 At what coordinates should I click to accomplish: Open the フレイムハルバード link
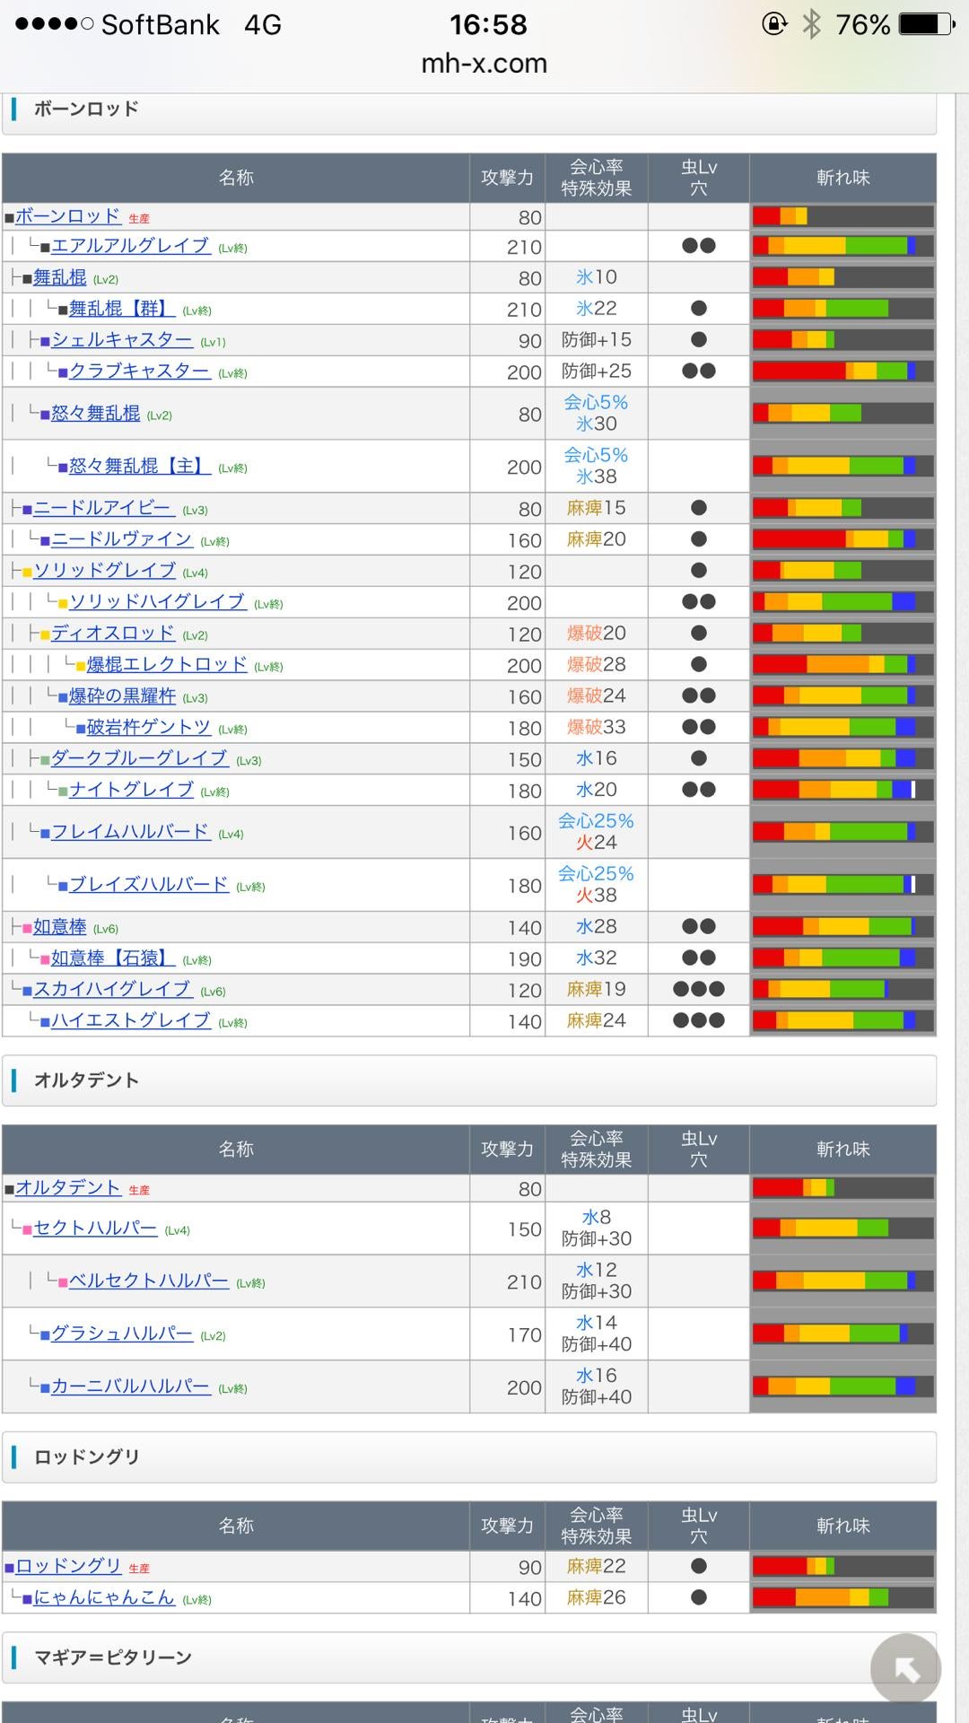[x=130, y=833]
